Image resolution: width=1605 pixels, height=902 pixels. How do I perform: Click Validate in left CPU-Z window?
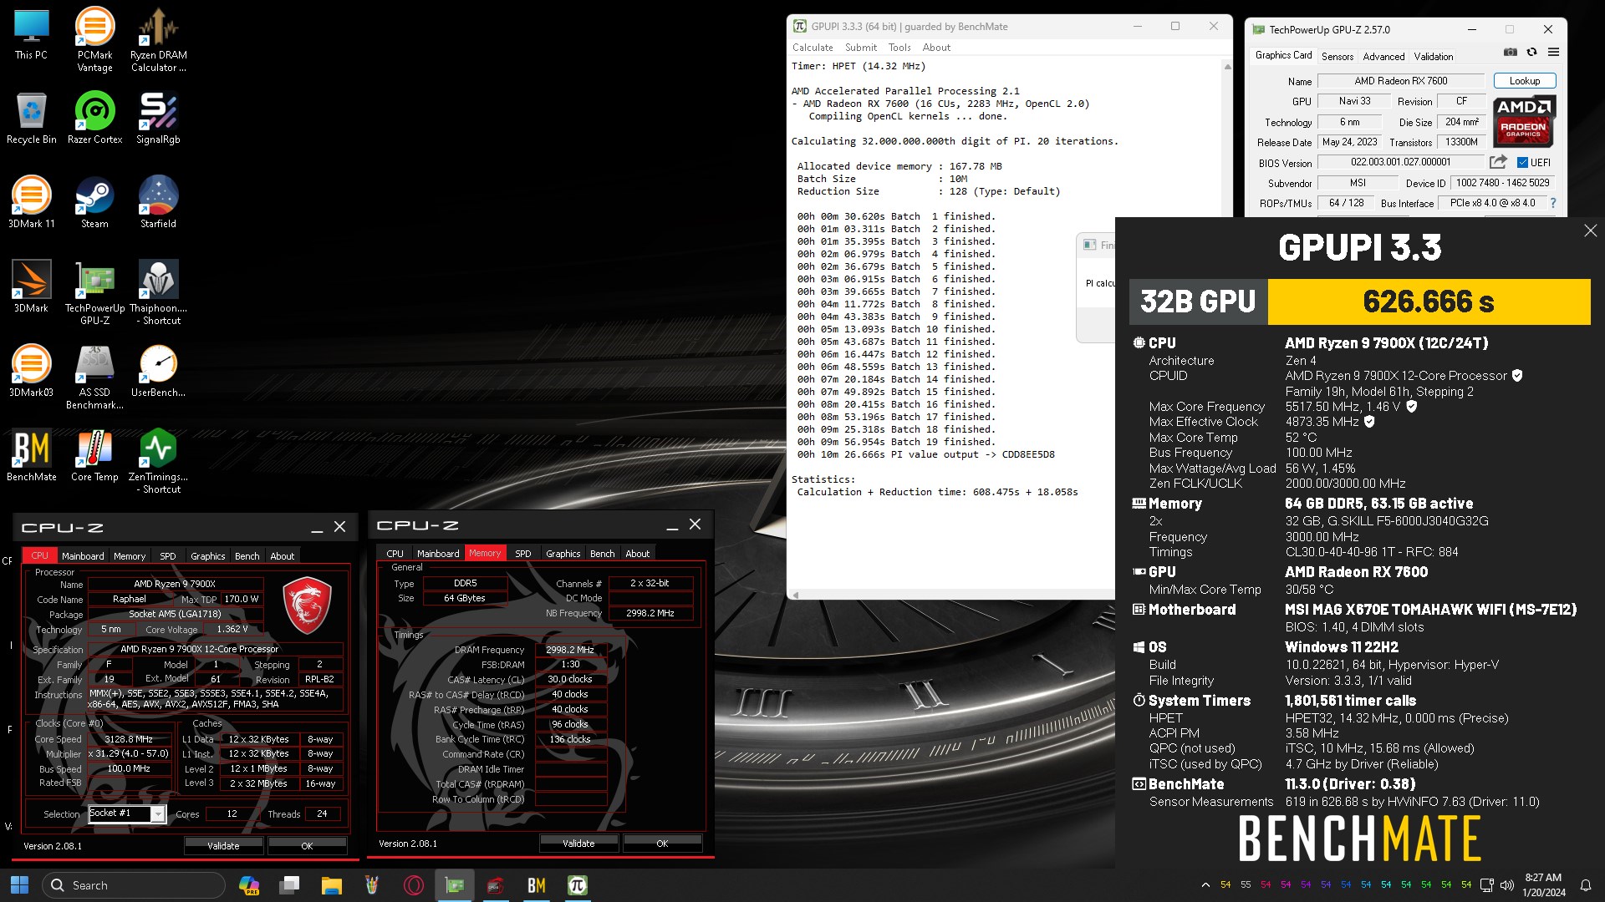(x=223, y=846)
